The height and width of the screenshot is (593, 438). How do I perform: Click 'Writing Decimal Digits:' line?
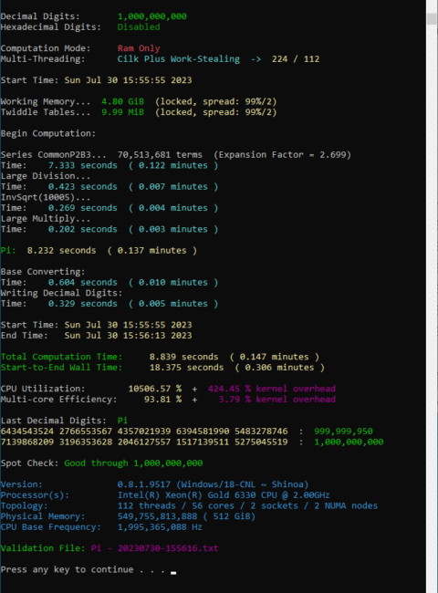(x=61, y=293)
